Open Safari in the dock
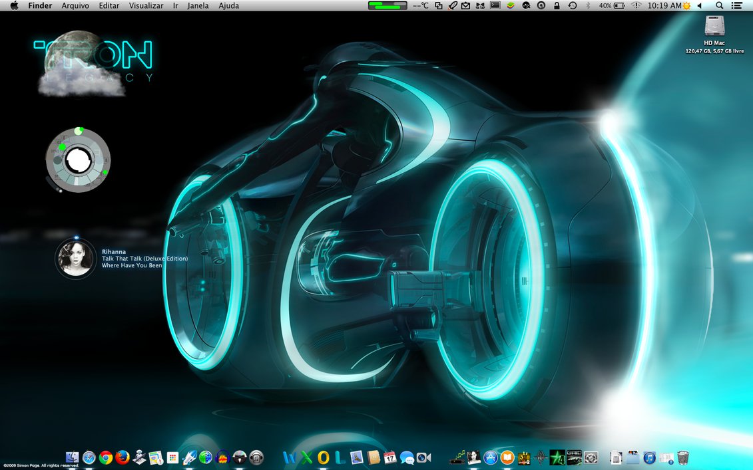Viewport: 753px width, 470px height. (x=89, y=457)
